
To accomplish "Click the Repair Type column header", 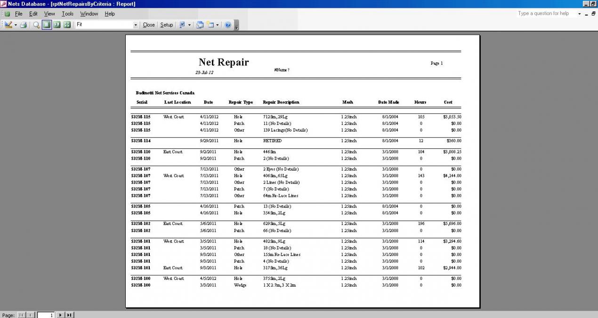I will coord(241,102).
